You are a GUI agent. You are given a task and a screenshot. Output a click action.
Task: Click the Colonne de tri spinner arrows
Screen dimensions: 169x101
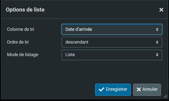click(157, 30)
